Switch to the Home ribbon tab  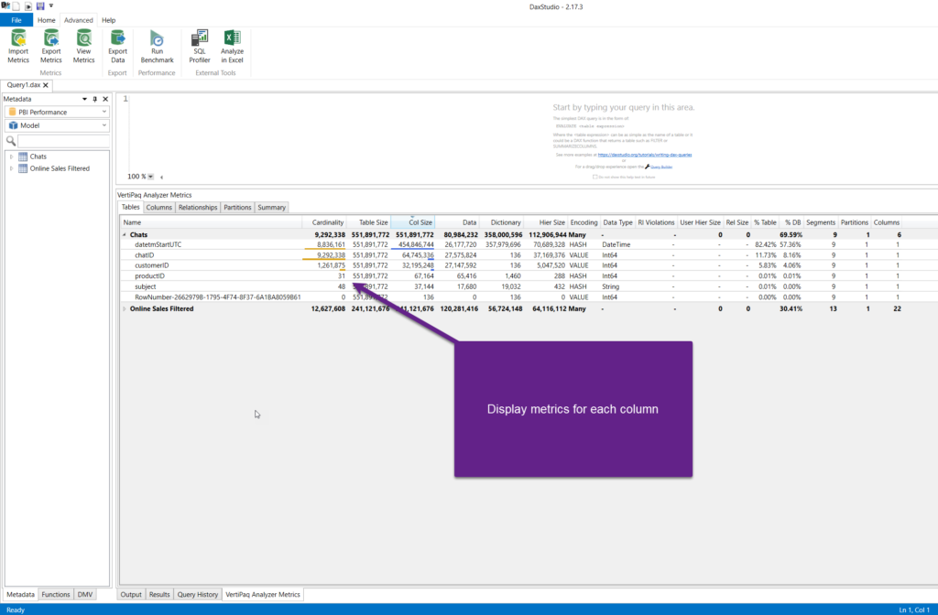[x=46, y=20]
